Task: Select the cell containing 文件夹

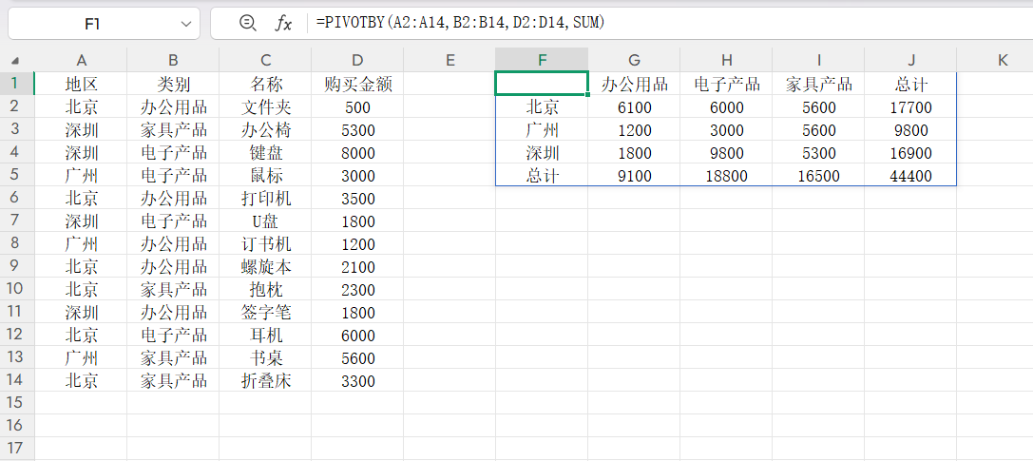Action: 266,107
